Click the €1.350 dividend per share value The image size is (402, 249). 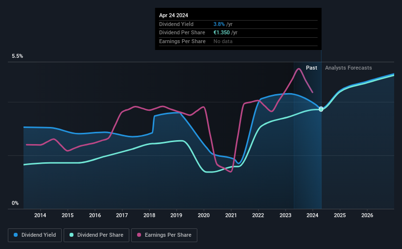pos(221,33)
